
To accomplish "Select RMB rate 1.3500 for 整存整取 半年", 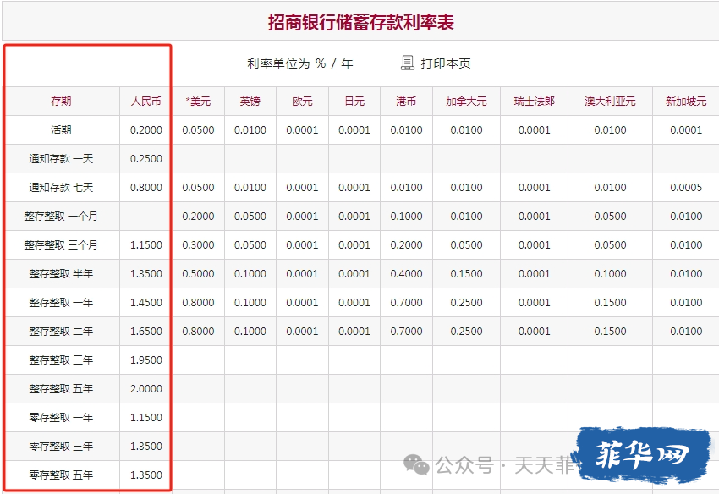I will (145, 274).
